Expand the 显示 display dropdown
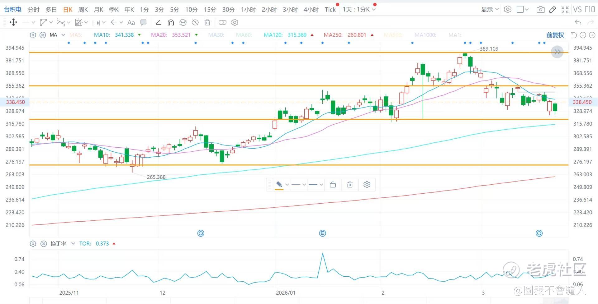598x304 pixels. click(490, 9)
